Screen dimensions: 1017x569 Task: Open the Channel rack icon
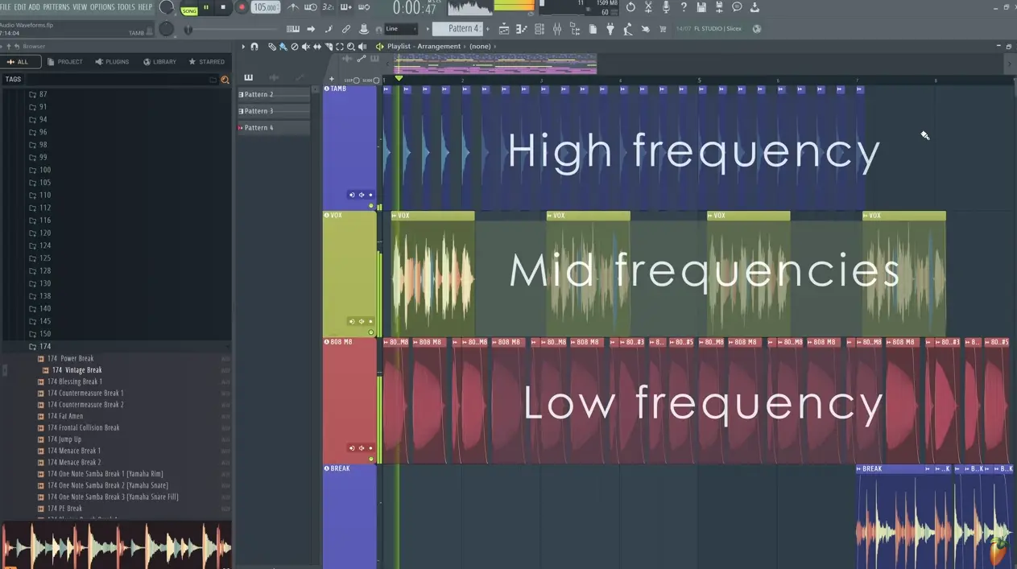540,29
